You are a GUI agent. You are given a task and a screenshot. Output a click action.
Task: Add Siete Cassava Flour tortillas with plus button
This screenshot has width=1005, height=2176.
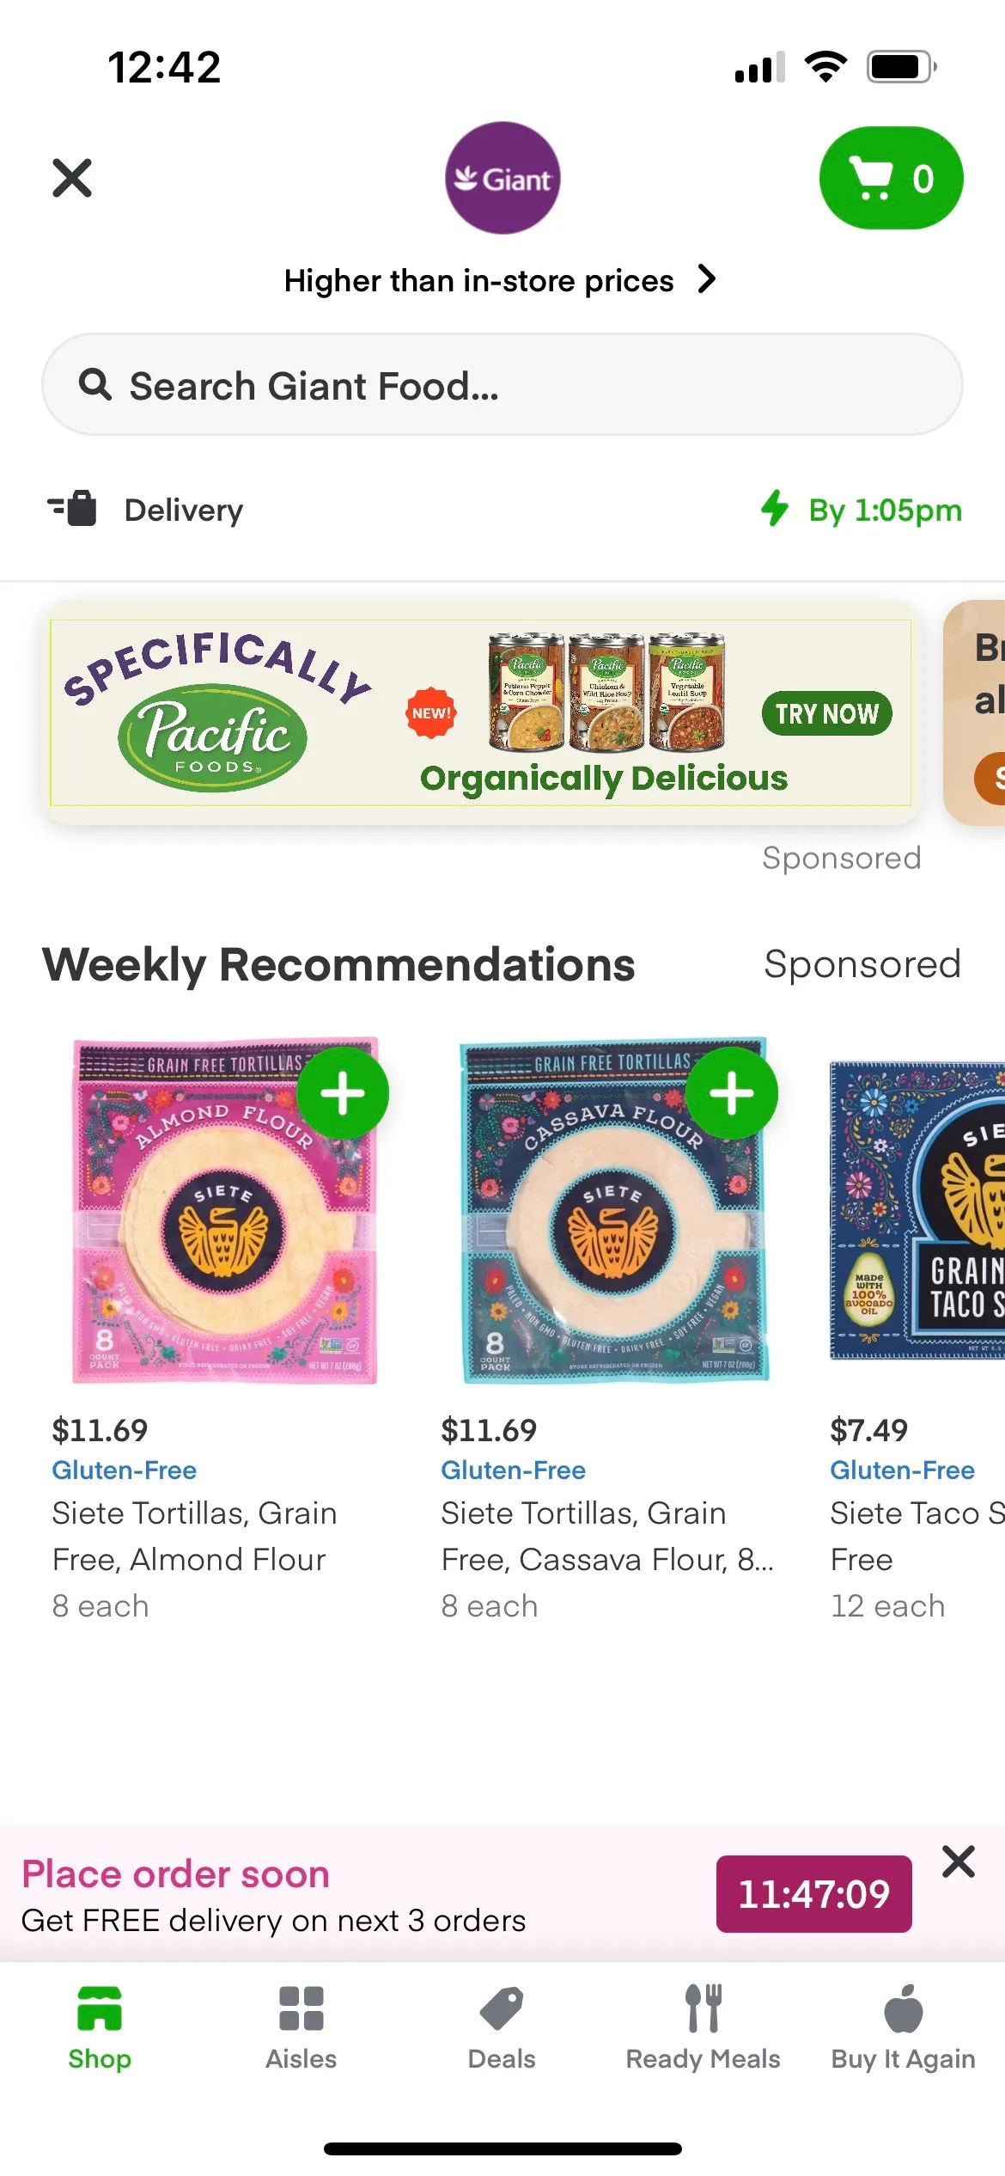(733, 1092)
